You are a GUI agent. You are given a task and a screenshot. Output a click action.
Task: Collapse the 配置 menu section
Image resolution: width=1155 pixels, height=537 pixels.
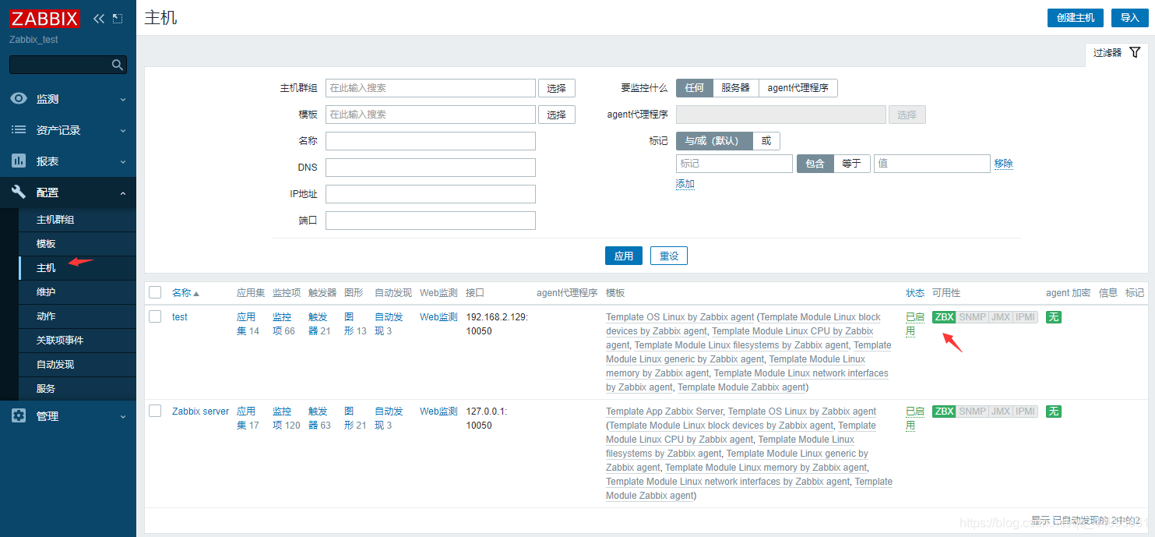68,193
